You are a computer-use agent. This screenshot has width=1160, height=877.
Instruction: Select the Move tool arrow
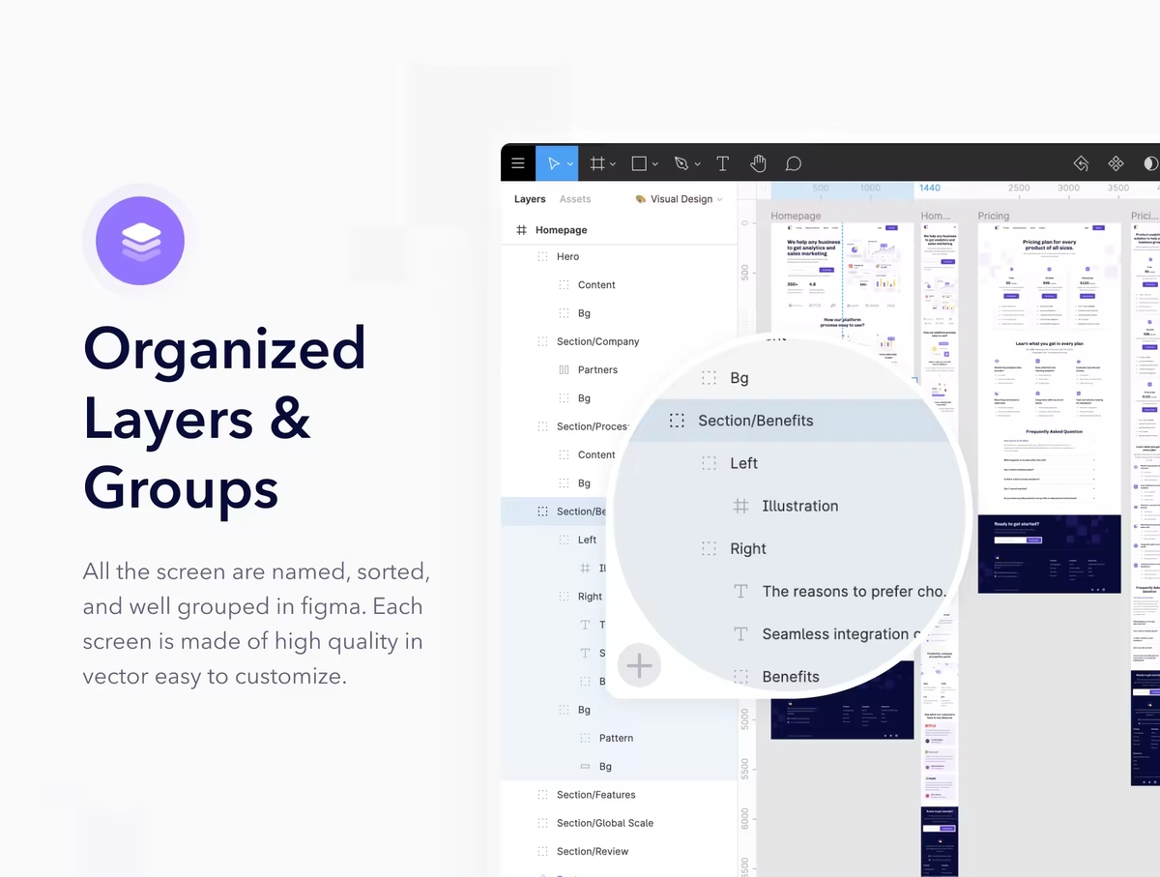(554, 163)
